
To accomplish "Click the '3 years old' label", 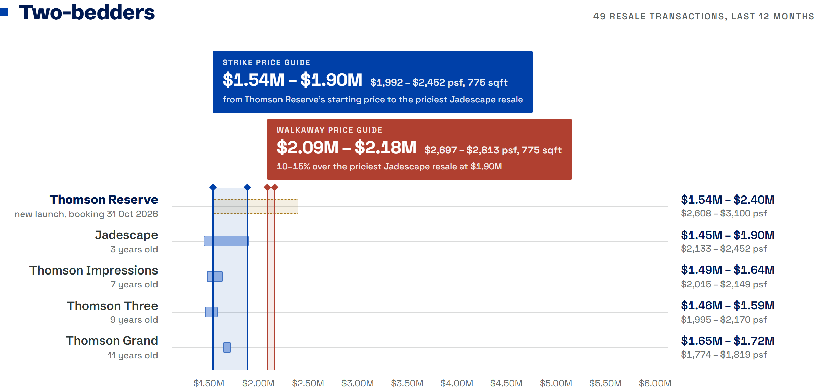I will click(x=134, y=249).
